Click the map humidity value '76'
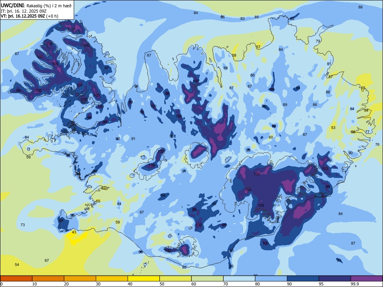Image resolution: width=383 pixels, height=287 pixels. [377, 145]
